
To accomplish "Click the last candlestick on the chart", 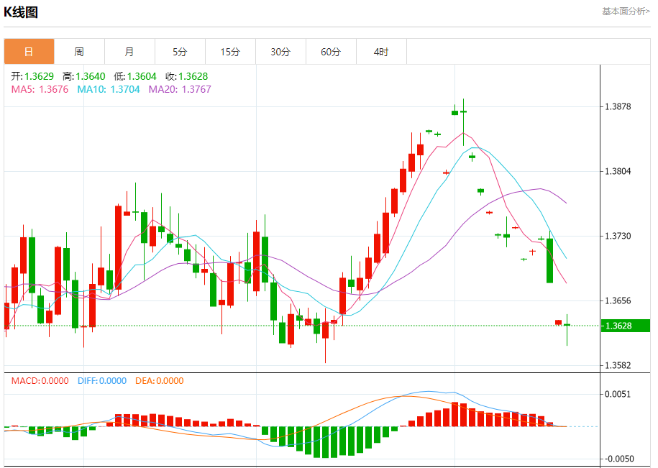I will [567, 329].
